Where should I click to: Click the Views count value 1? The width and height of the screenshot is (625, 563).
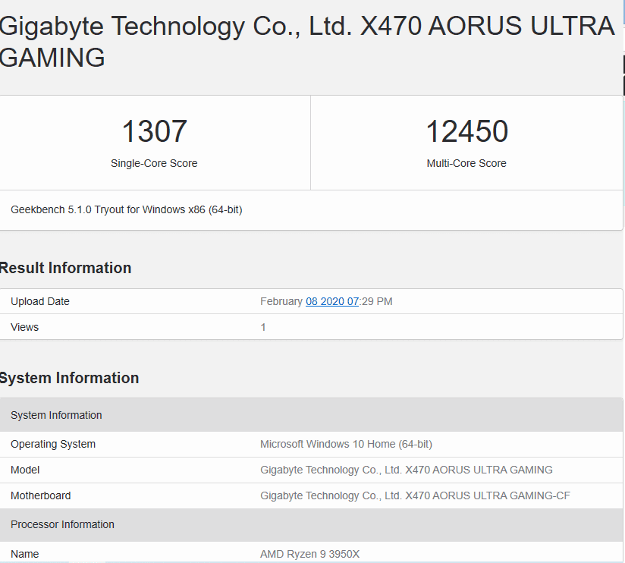(x=263, y=327)
